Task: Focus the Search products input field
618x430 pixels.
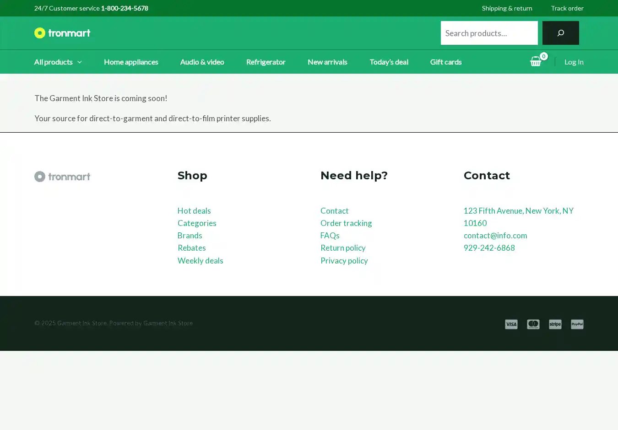Action: point(489,33)
